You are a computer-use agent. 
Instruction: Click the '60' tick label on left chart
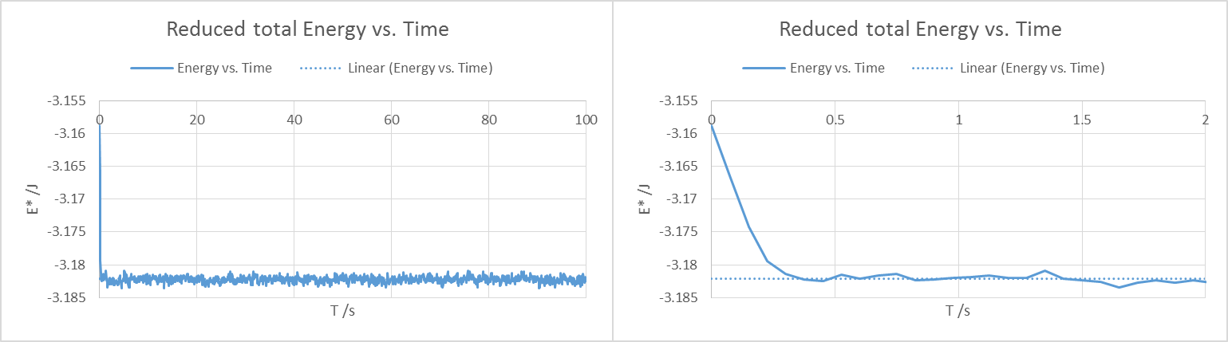pos(391,120)
